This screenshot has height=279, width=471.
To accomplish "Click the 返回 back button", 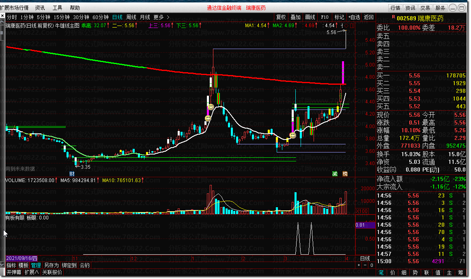I will [369, 17].
